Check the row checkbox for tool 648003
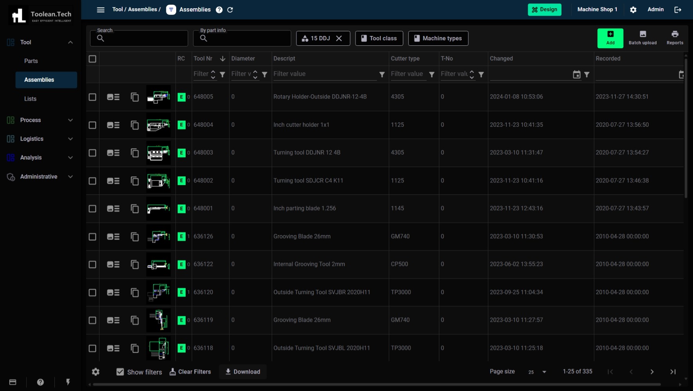The width and height of the screenshot is (693, 391). [x=92, y=153]
